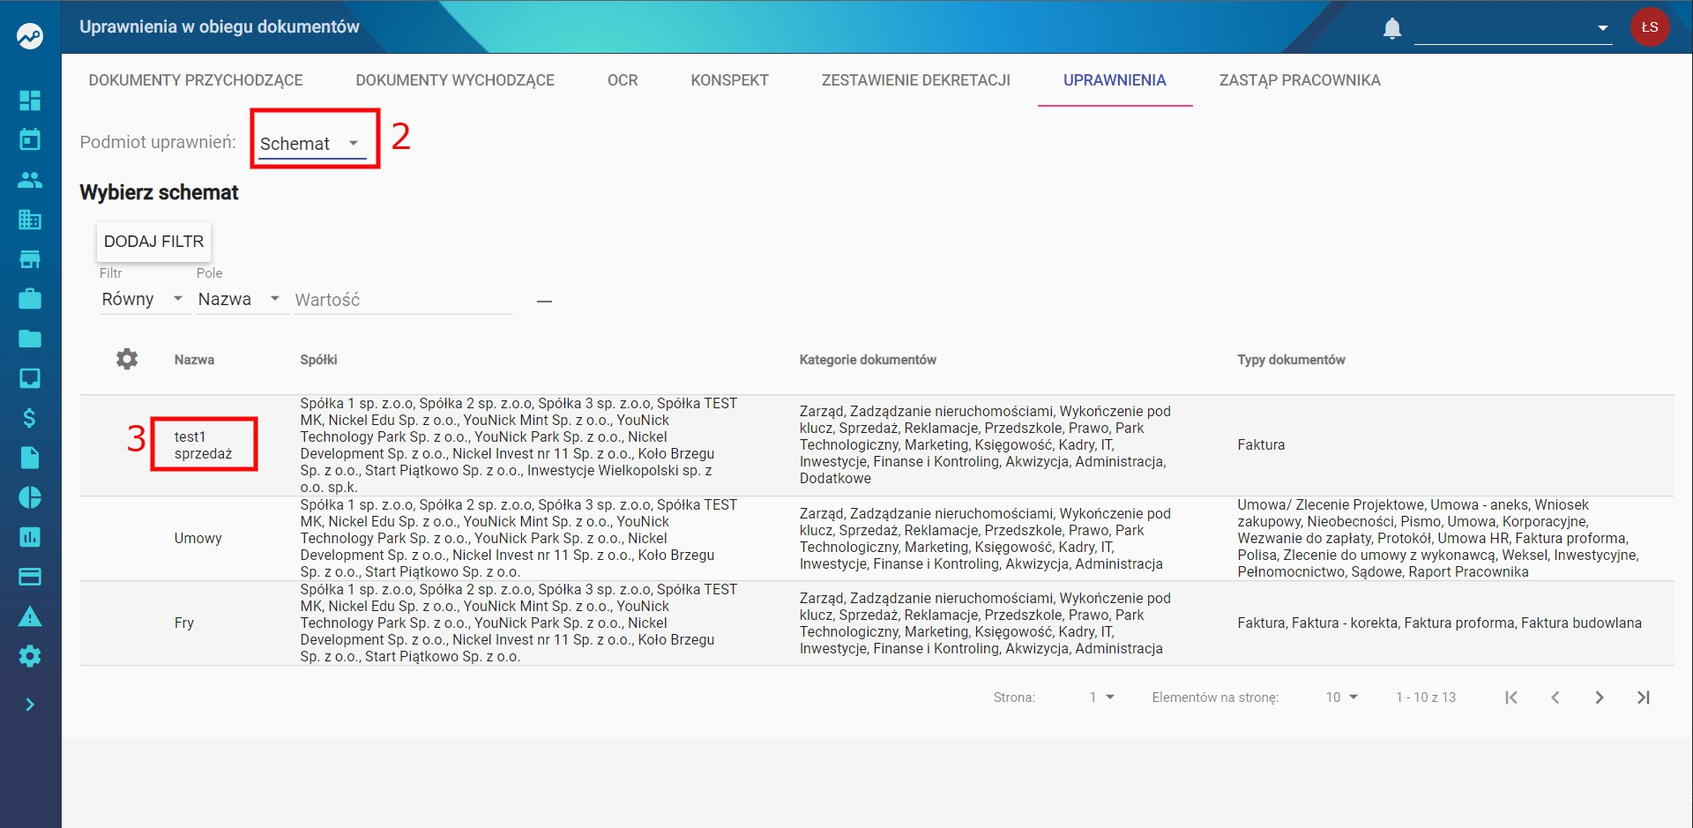This screenshot has height=828, width=1693.
Task: Click the table column settings gear
Action: pyautogui.click(x=127, y=359)
